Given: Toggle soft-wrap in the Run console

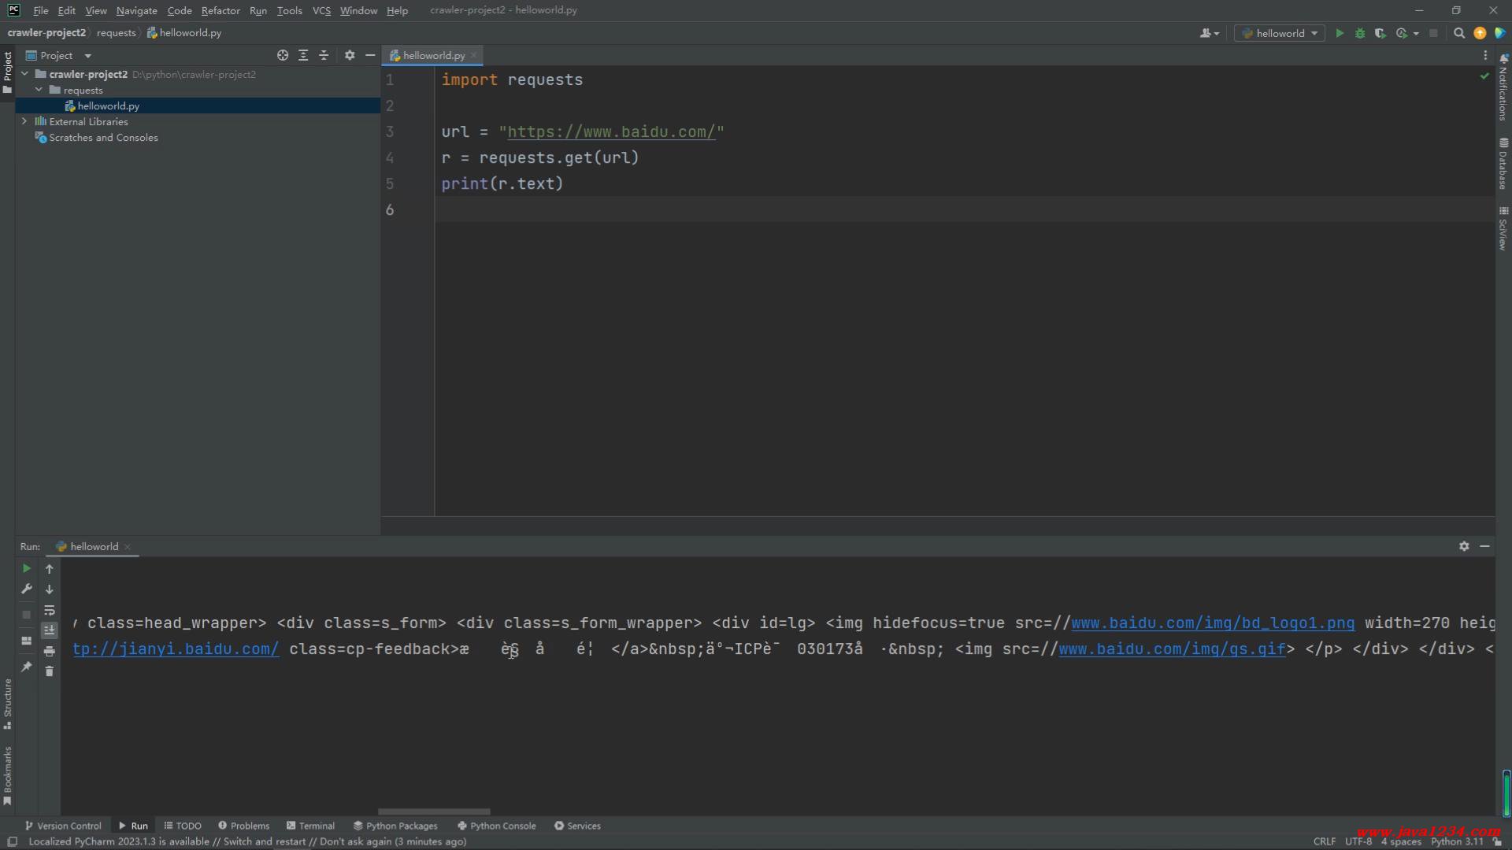Looking at the screenshot, I should pyautogui.click(x=49, y=610).
